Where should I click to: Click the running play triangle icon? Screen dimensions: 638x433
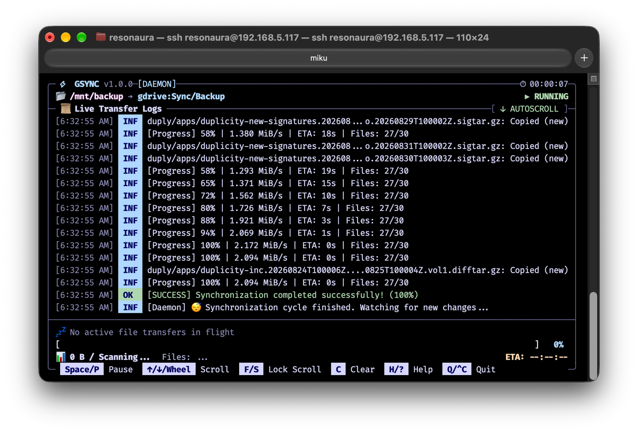coord(527,96)
